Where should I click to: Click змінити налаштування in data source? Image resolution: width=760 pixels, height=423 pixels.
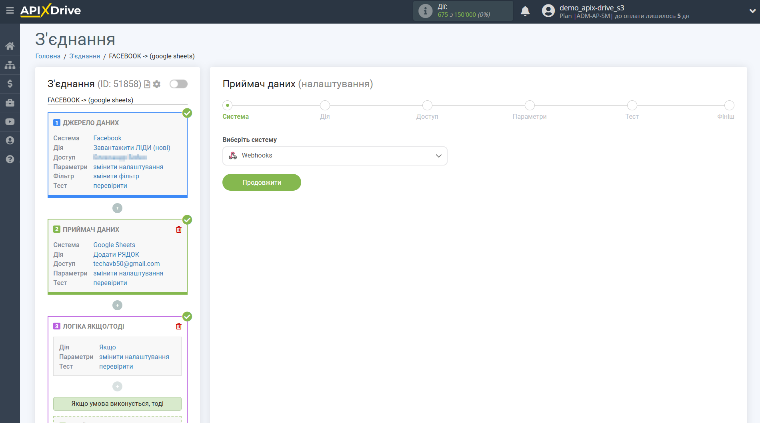pyautogui.click(x=128, y=167)
